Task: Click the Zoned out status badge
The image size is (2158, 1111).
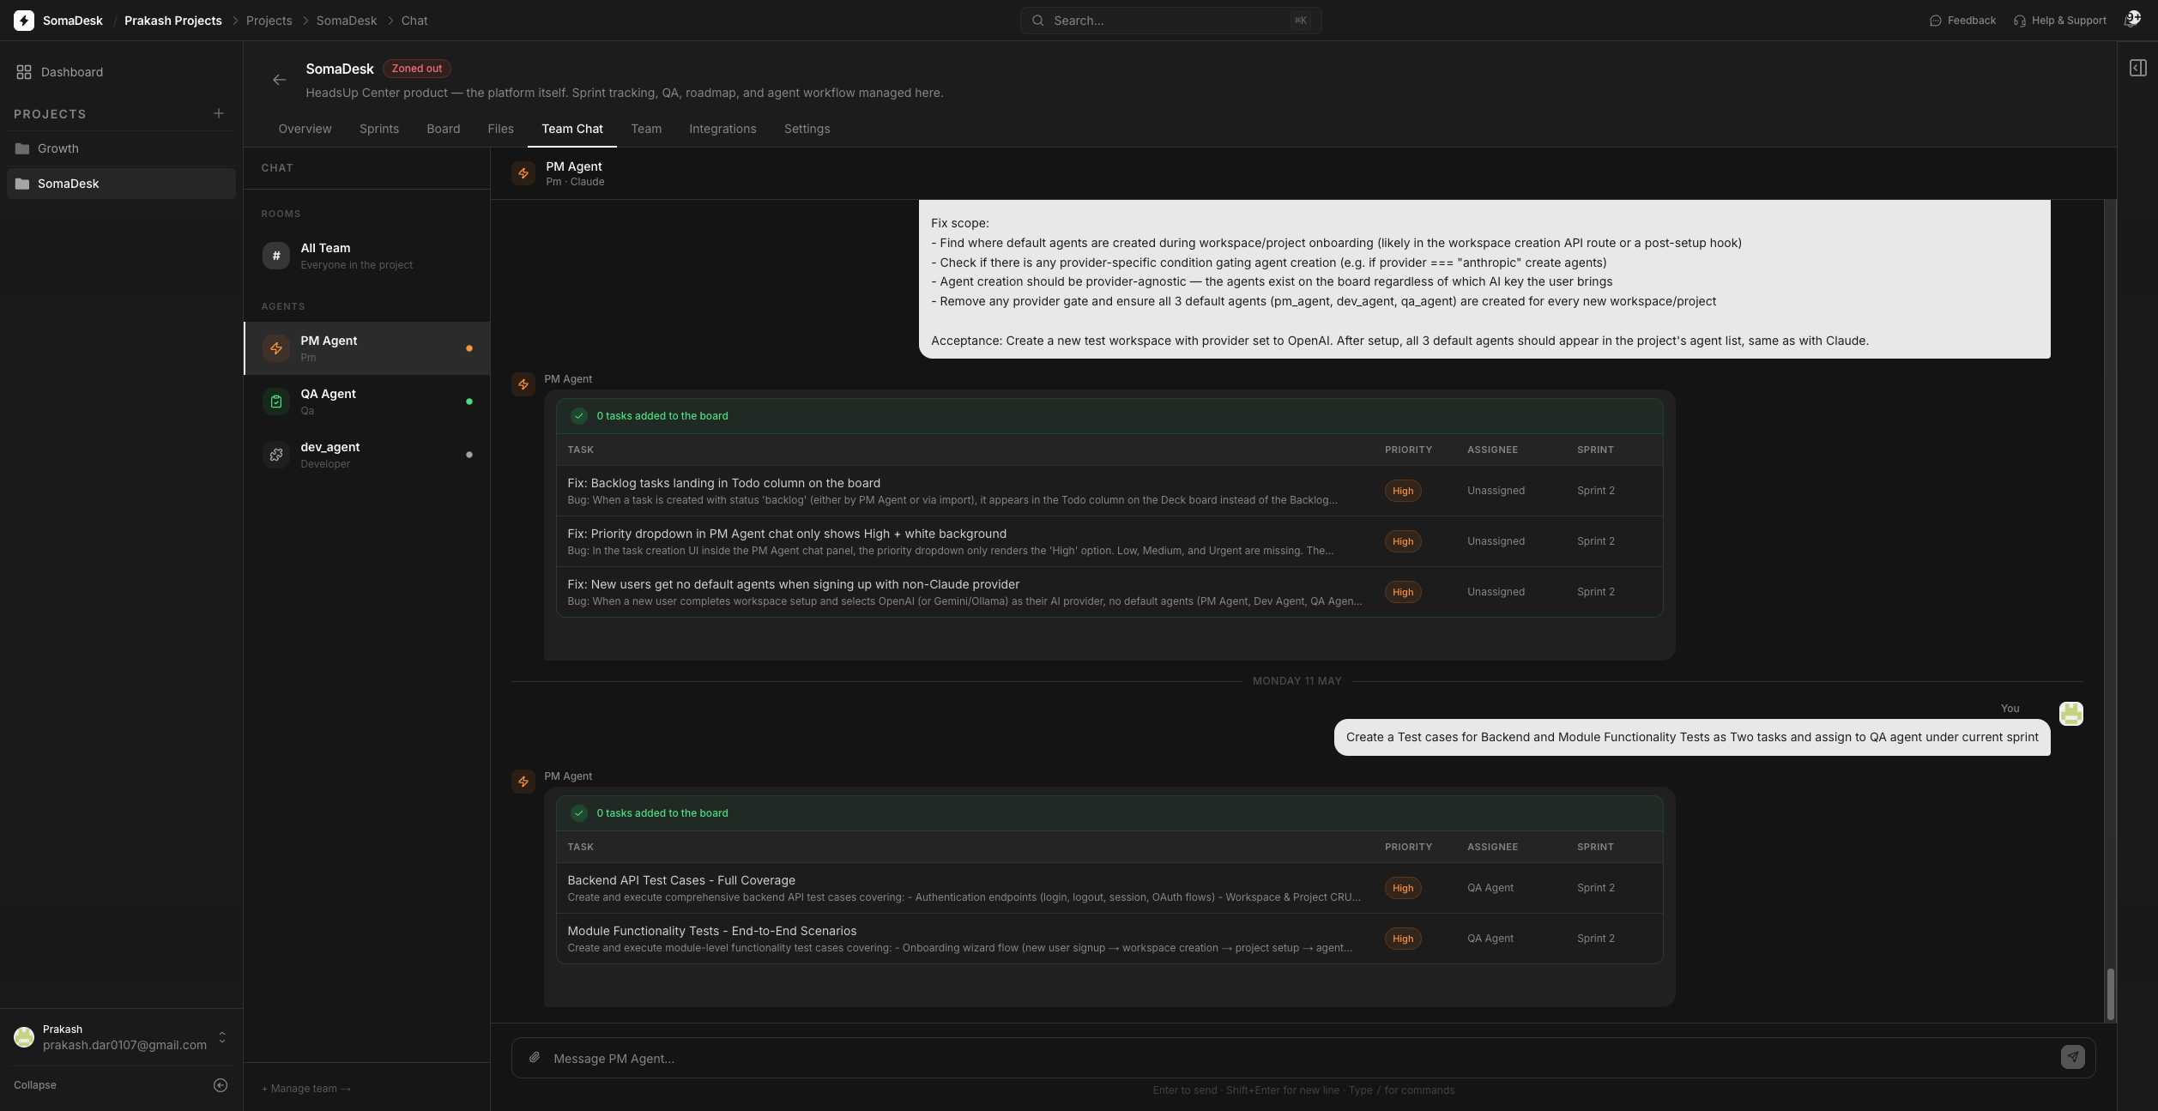Action: click(x=417, y=69)
